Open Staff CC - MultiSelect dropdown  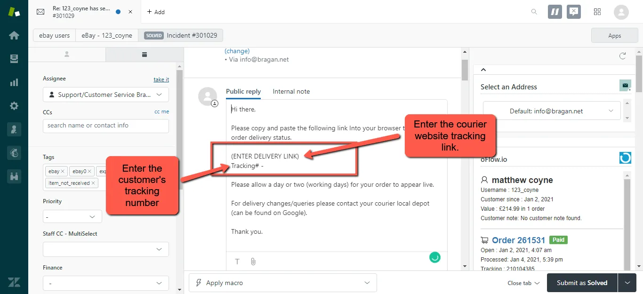106,249
